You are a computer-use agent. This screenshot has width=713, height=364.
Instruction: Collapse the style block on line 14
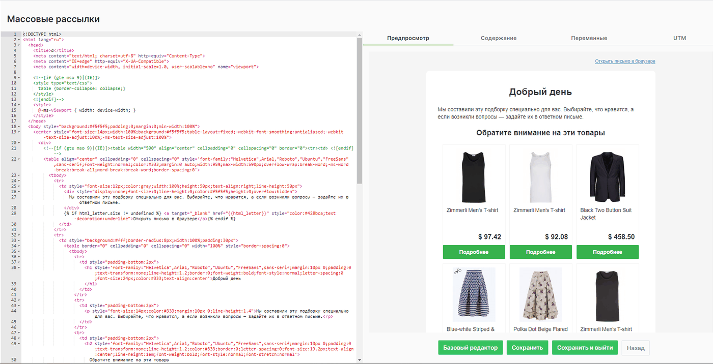pos(19,105)
